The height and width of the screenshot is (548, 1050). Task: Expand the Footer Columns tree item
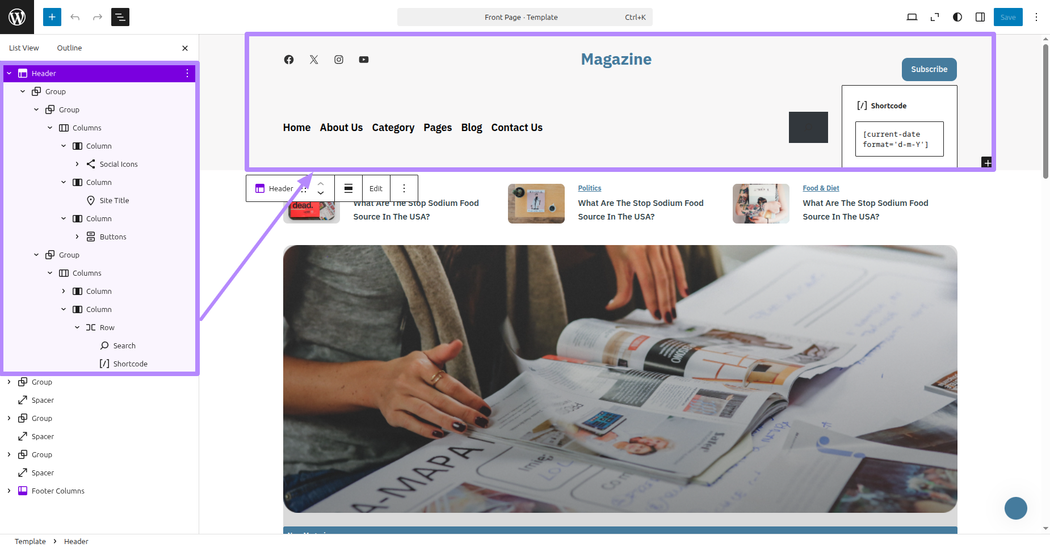point(9,491)
